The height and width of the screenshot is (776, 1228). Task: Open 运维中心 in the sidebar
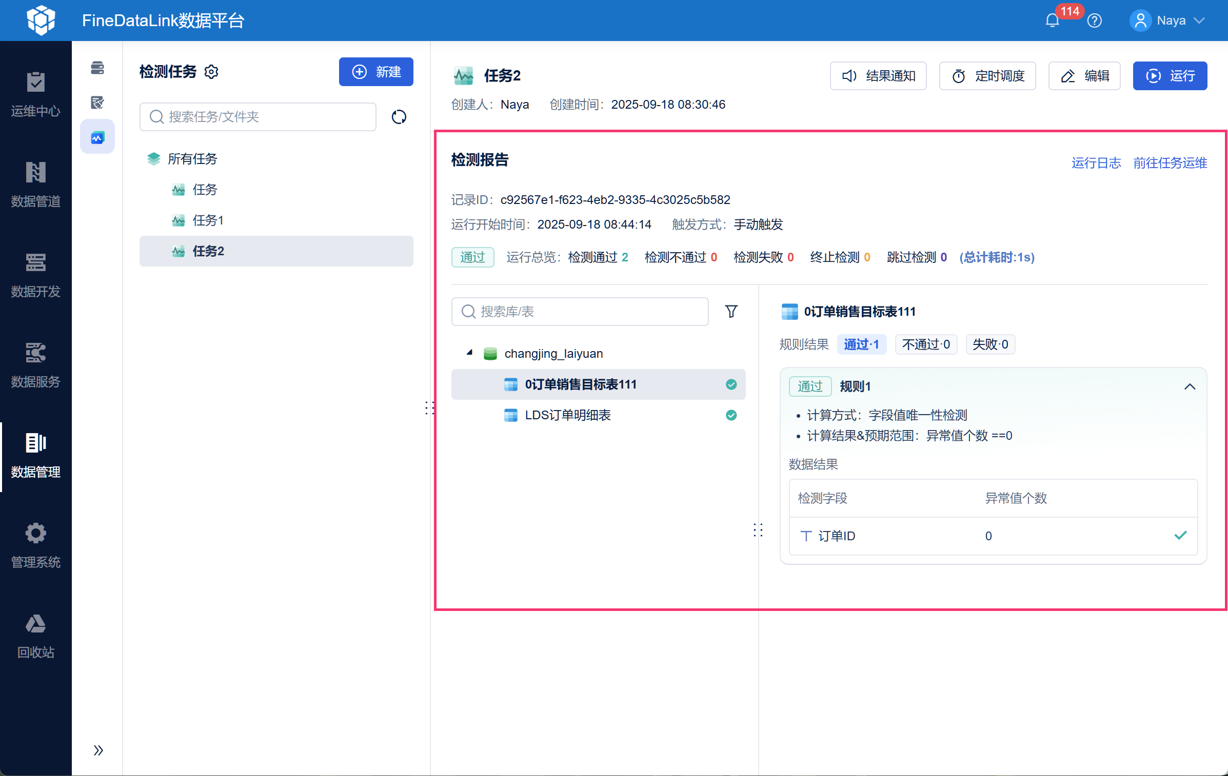[36, 95]
